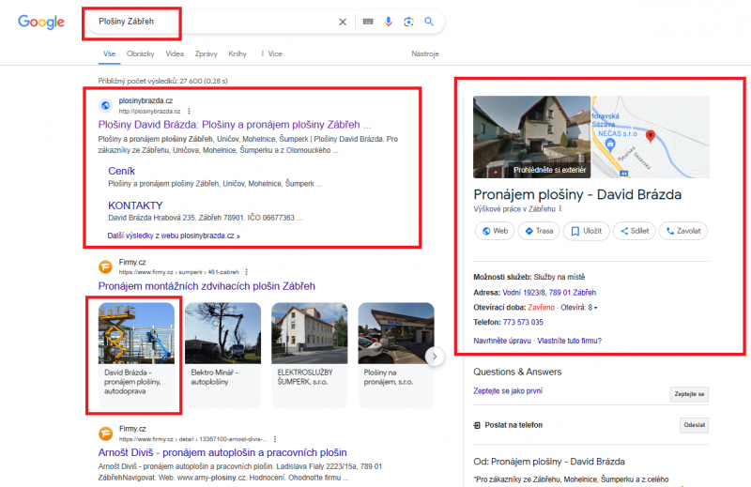Click the plosinybrazda.cz globe favicon

(x=105, y=105)
